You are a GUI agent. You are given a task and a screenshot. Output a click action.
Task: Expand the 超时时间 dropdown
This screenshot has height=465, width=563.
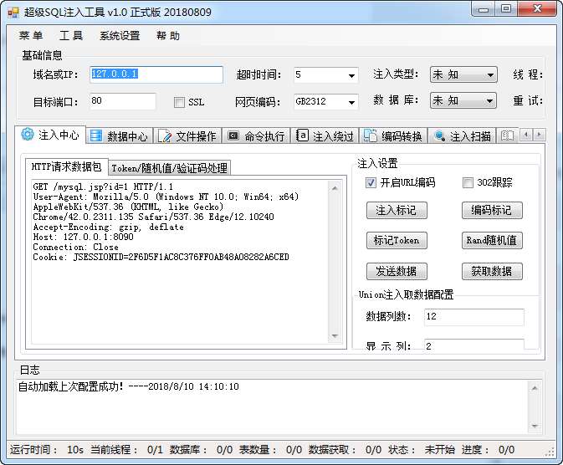pyautogui.click(x=351, y=75)
